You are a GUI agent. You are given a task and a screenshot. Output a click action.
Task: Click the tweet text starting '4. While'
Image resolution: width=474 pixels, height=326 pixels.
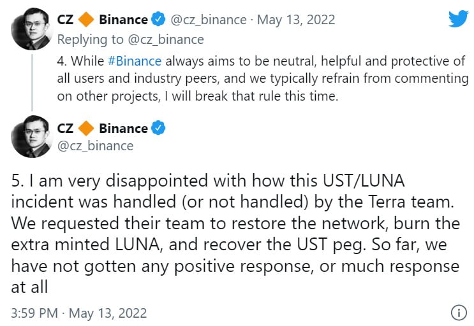pyautogui.click(x=262, y=78)
